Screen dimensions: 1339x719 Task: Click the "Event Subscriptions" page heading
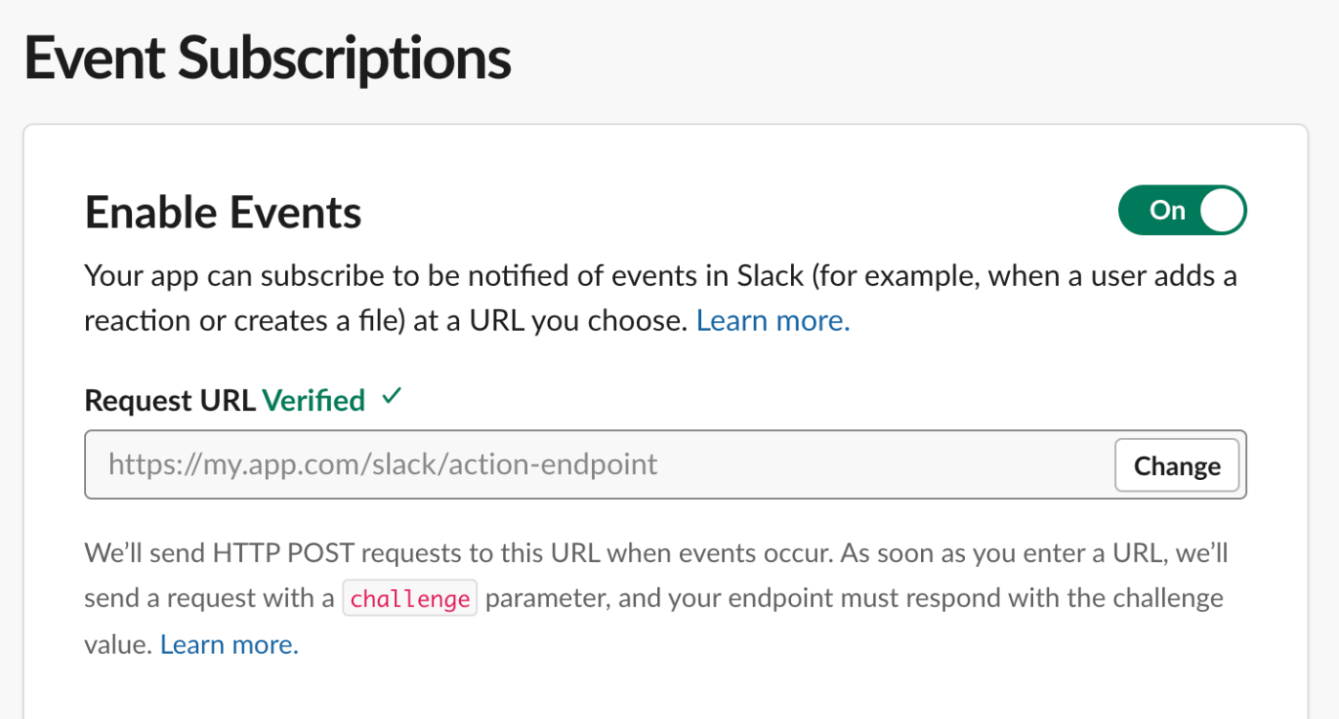[x=268, y=57]
